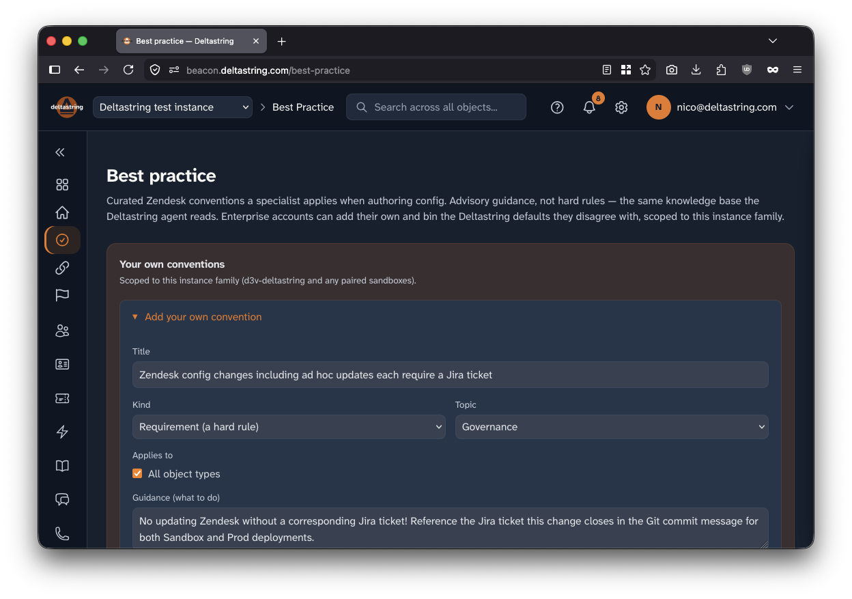The image size is (852, 599).
Task: Open the phone icon in sidebar
Action: click(x=62, y=533)
